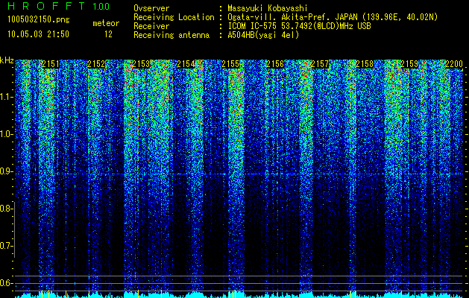This screenshot has height=298, width=469.
Task: Select the filename 1005032150.png
Action: (39, 20)
